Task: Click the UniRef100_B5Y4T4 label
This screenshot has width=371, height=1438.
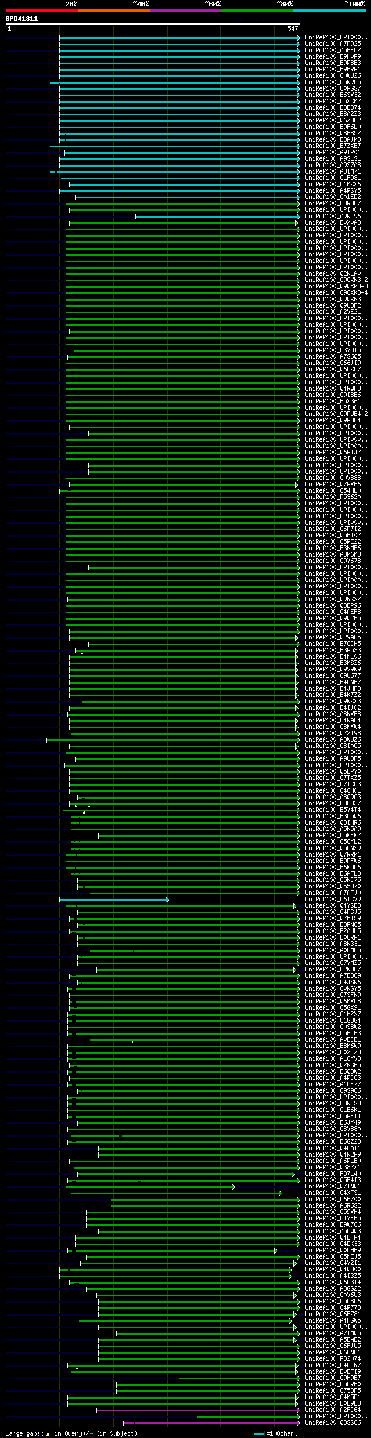Action: click(333, 810)
